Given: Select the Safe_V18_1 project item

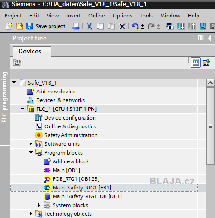Looking at the screenshot, I should pyautogui.click(x=42, y=83).
